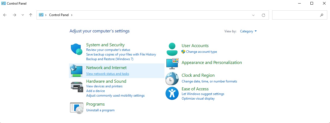Screen dimensions: 330x123
Task: Open the Network and Internet globe icon
Action: [76, 71]
